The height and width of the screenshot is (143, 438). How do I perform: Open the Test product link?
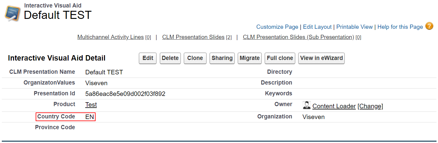pyautogui.click(x=91, y=105)
